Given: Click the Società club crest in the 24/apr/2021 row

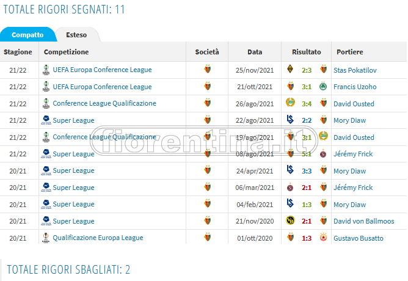Looking at the screenshot, I should 207,170.
